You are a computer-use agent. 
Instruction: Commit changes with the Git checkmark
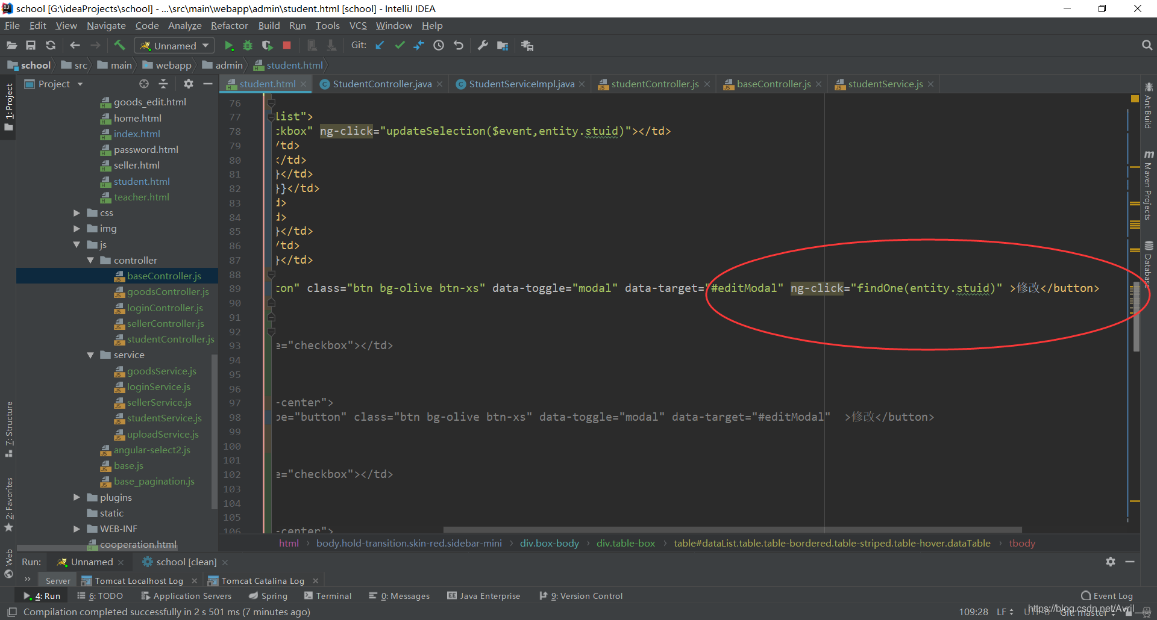pyautogui.click(x=400, y=45)
